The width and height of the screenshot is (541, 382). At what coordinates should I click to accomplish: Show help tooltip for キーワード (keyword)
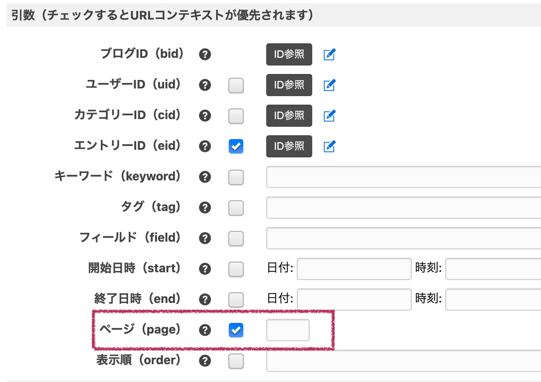coord(205,177)
